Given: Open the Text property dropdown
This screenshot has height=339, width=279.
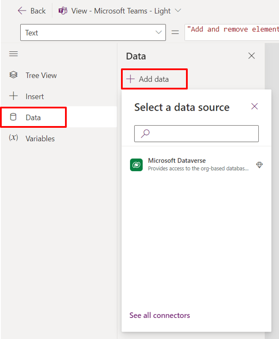Looking at the screenshot, I should [93, 33].
